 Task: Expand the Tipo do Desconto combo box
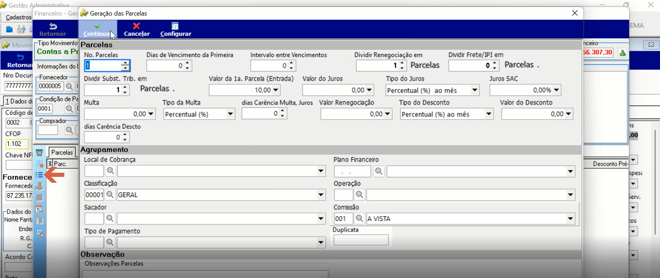coord(488,114)
